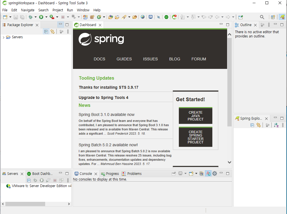Select VMware tc Server Developer Edition entry
This screenshot has height=214, width=287.
tap(39, 186)
